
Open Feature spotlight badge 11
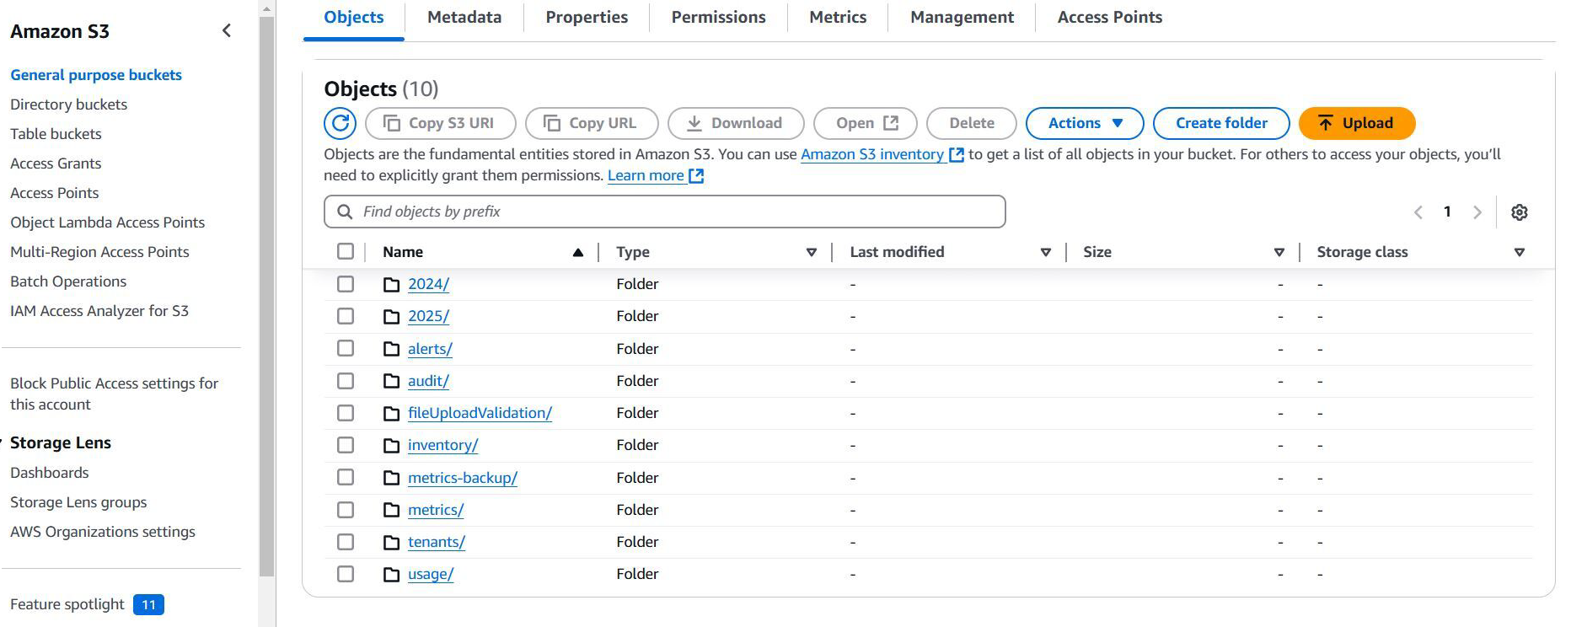148,605
